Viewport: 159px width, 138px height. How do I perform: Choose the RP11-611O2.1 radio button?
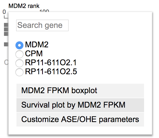pos(19,63)
